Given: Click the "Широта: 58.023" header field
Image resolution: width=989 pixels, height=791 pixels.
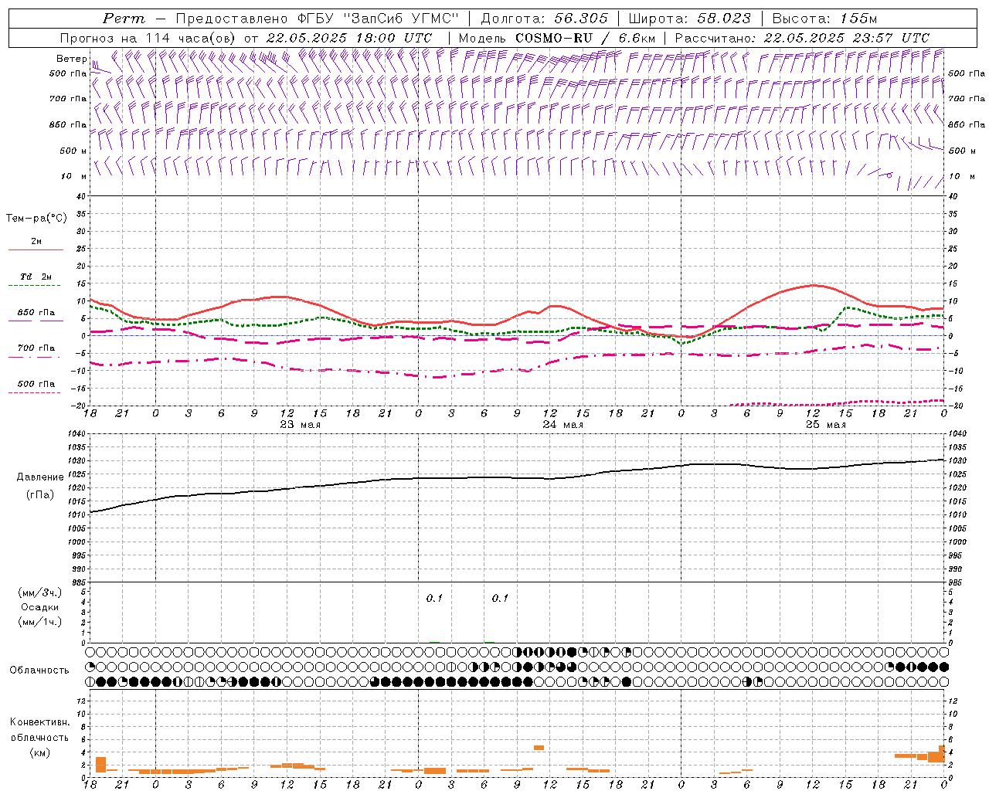Looking at the screenshot, I should pyautogui.click(x=690, y=19).
